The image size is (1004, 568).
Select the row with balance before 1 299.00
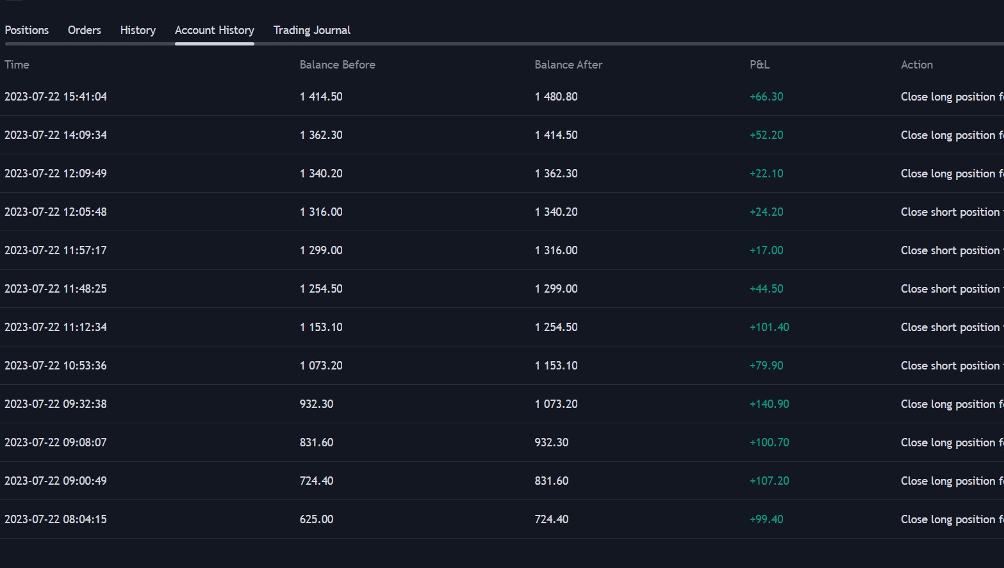point(321,250)
